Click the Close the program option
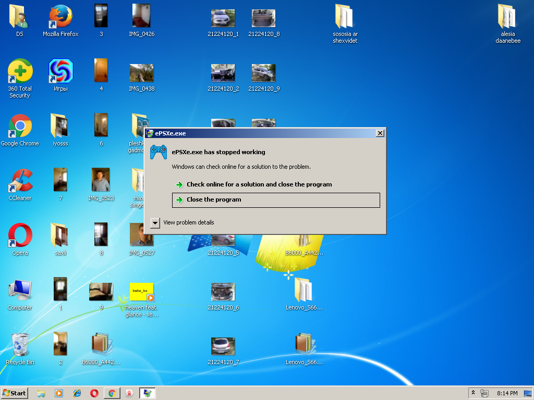Screen dimensions: 534x400 click(214, 199)
